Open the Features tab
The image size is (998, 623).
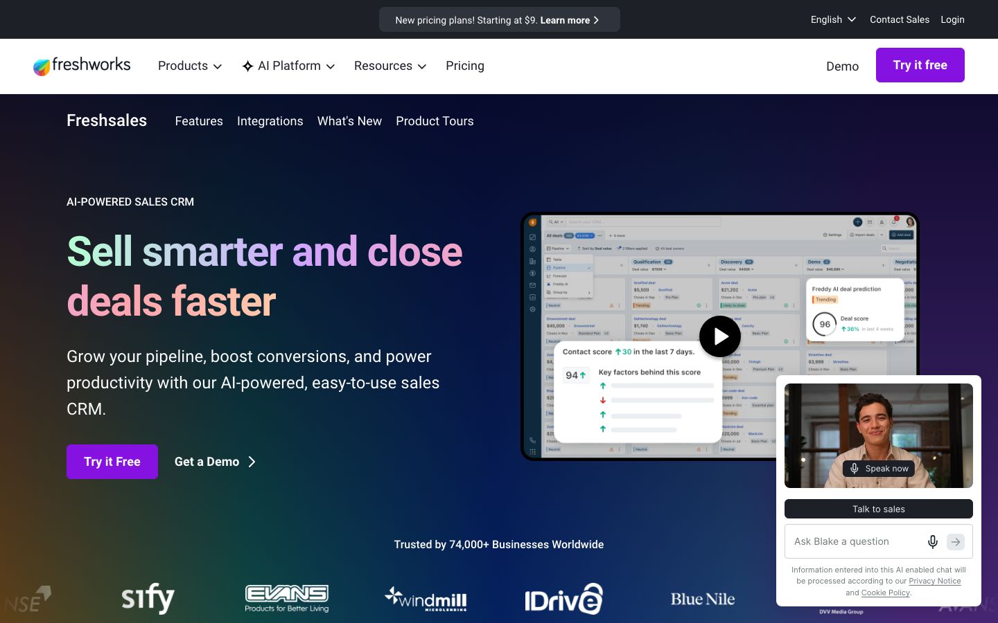tap(199, 121)
